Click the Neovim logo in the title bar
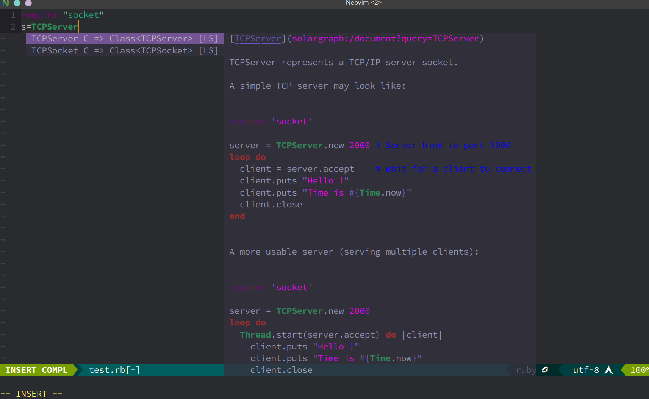Image resolution: width=649 pixels, height=399 pixels. pyautogui.click(x=6, y=3)
